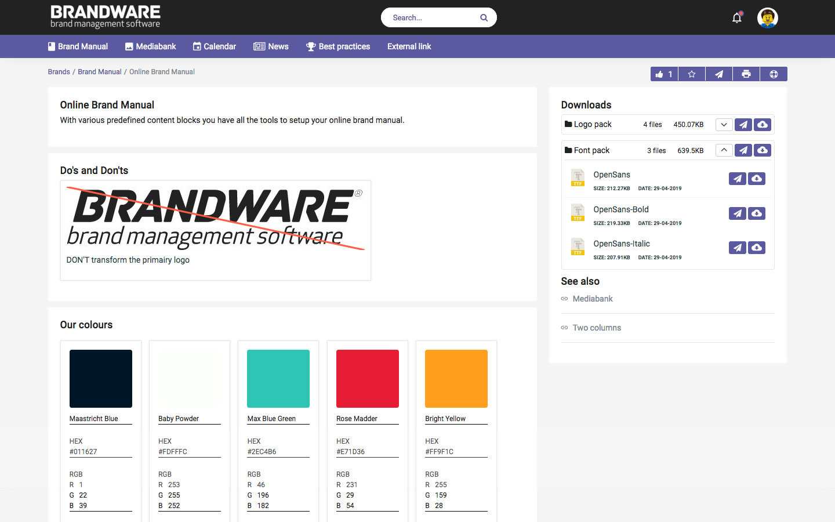Open the Mediabank menu item
Viewport: 835px width, 522px height.
[151, 46]
